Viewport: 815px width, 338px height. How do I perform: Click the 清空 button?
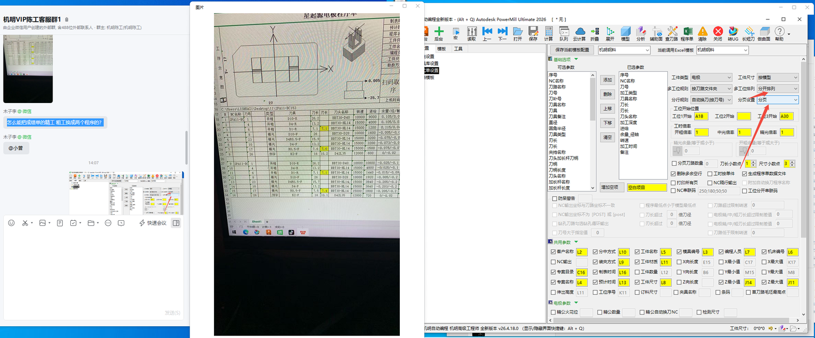pyautogui.click(x=608, y=137)
